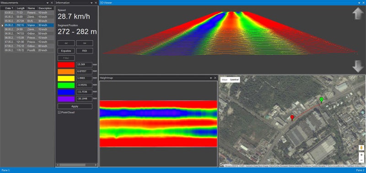Screen dimensions: 366x173
Task: Switch map to Satelitné view
Action: coord(234,79)
